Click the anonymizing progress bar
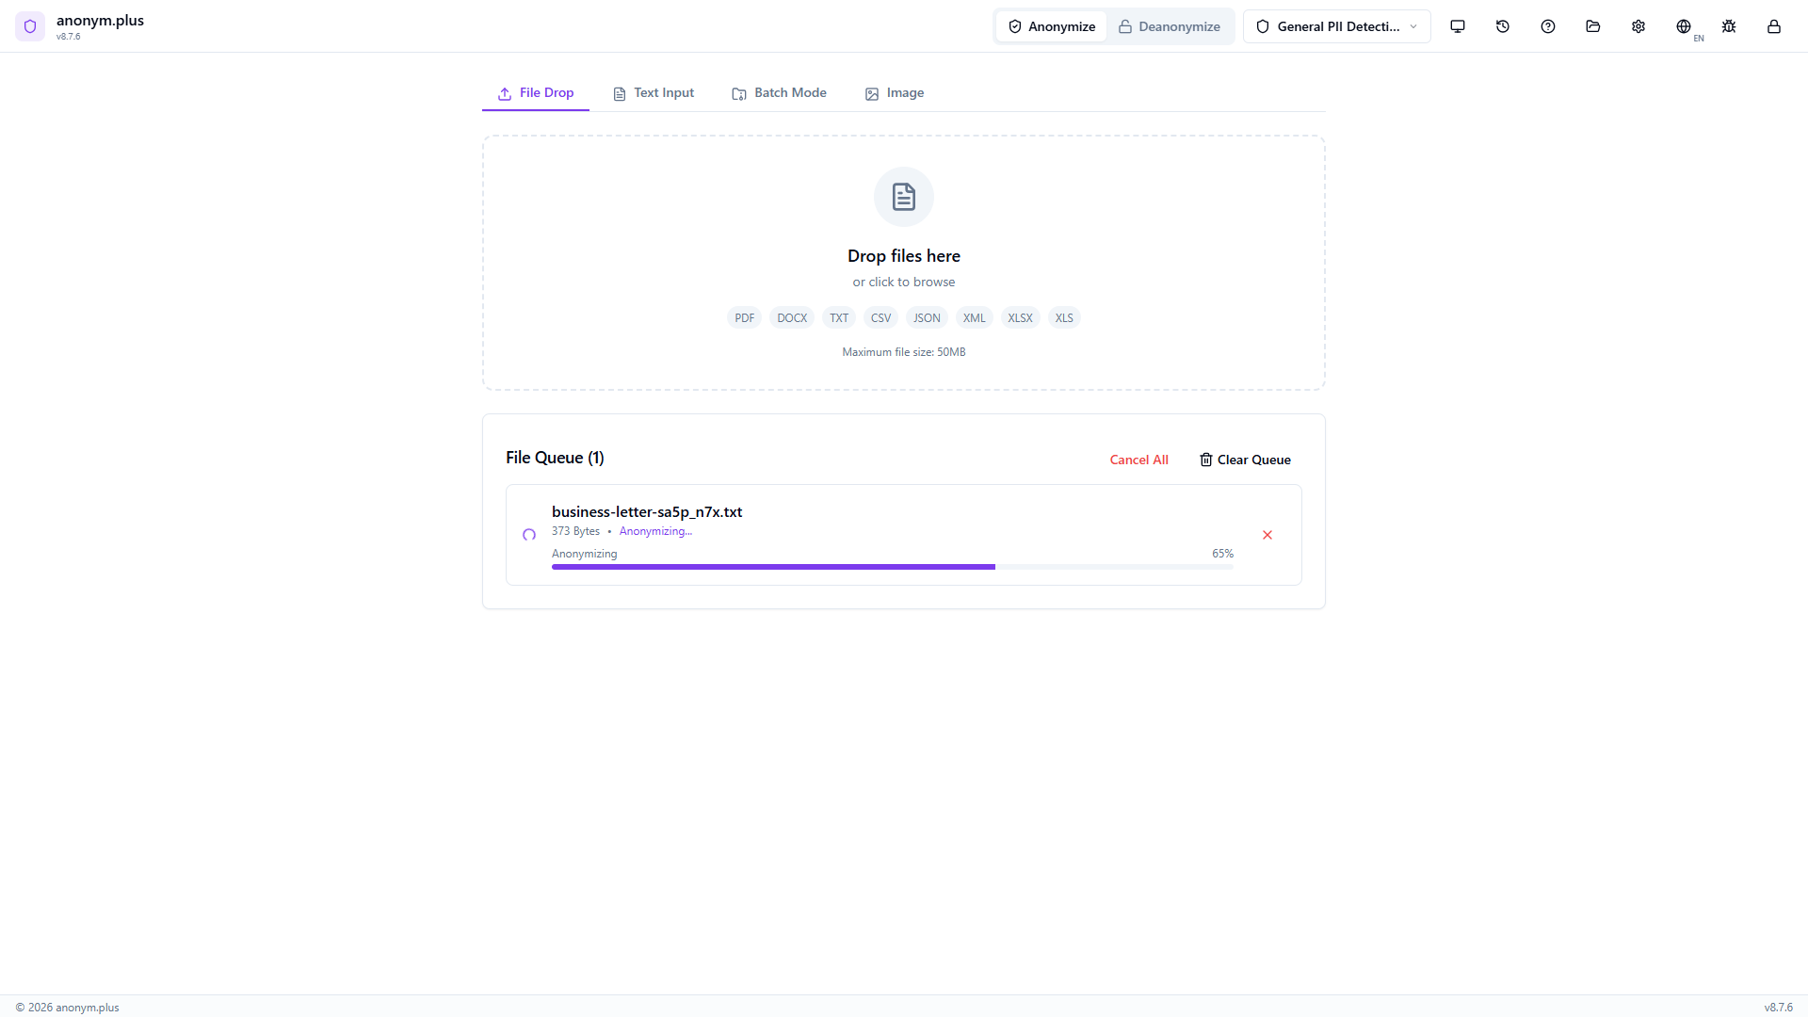Viewport: 1808px width, 1017px height. pos(892,567)
